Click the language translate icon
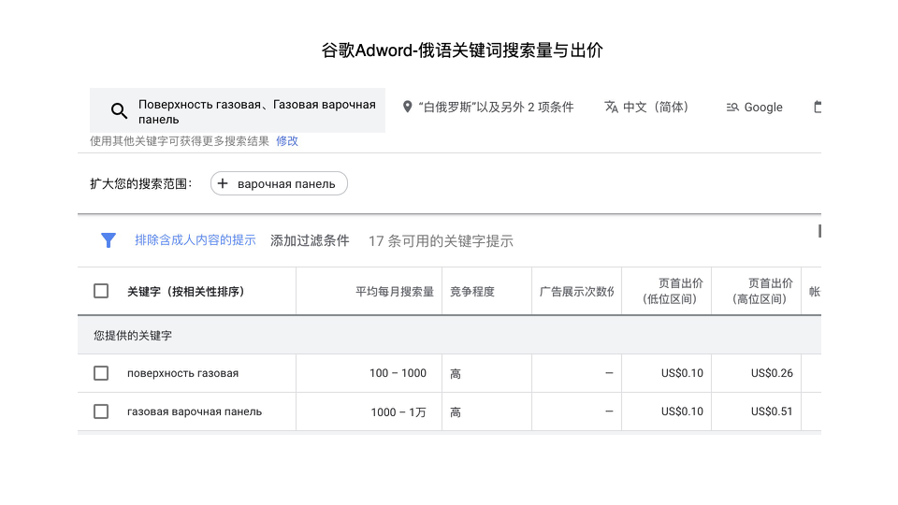The image size is (898, 505). pyautogui.click(x=611, y=107)
